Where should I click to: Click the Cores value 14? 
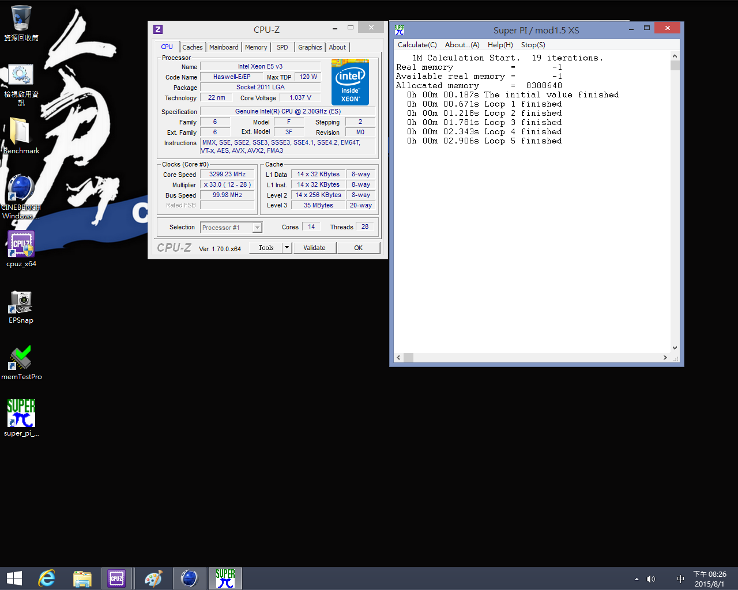(311, 226)
